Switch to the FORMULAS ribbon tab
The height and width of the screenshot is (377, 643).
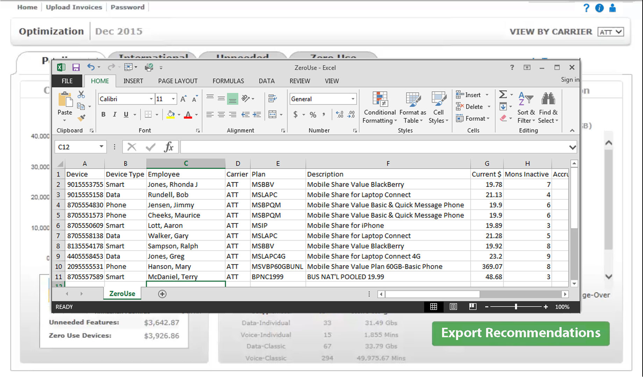tap(228, 81)
